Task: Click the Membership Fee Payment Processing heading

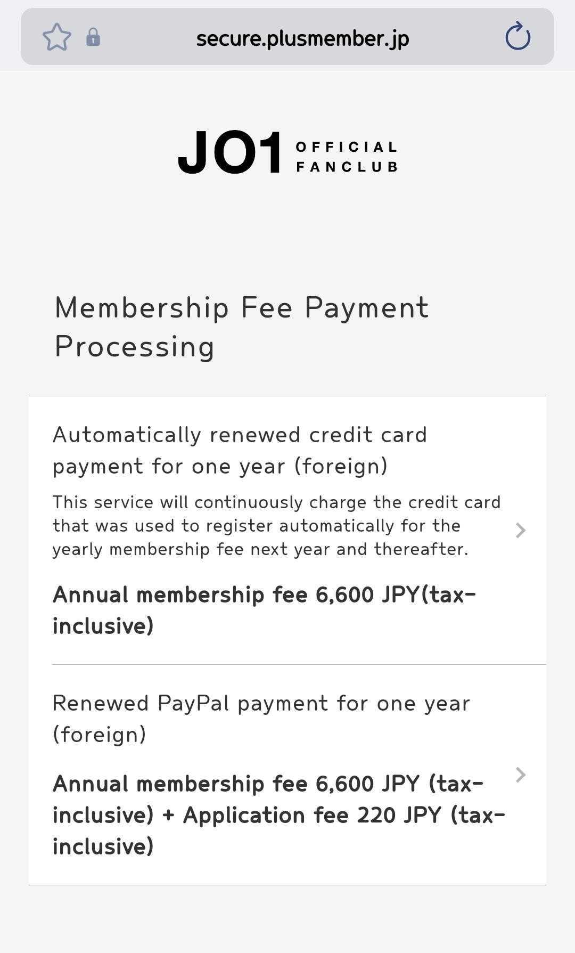Action: tap(241, 308)
